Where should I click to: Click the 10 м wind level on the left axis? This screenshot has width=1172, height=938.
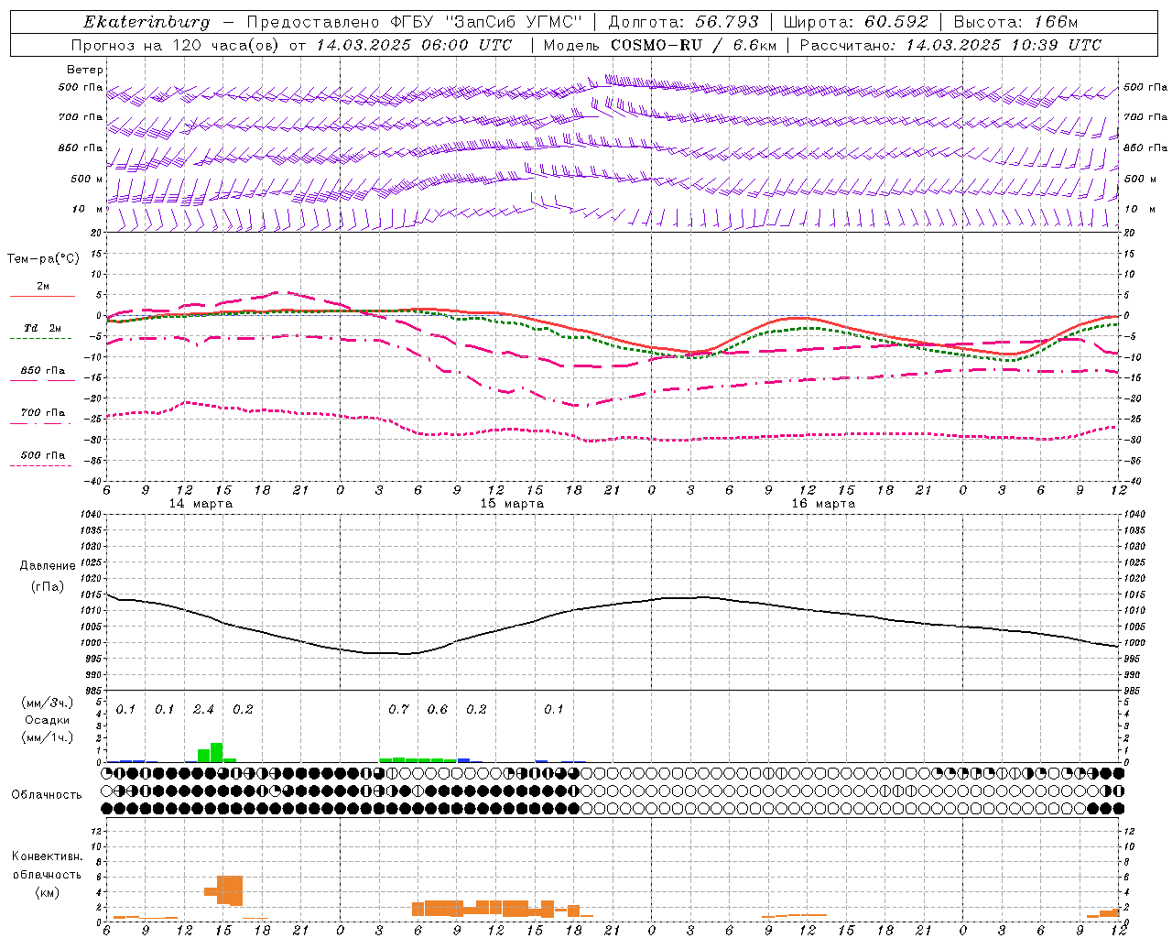click(x=87, y=209)
